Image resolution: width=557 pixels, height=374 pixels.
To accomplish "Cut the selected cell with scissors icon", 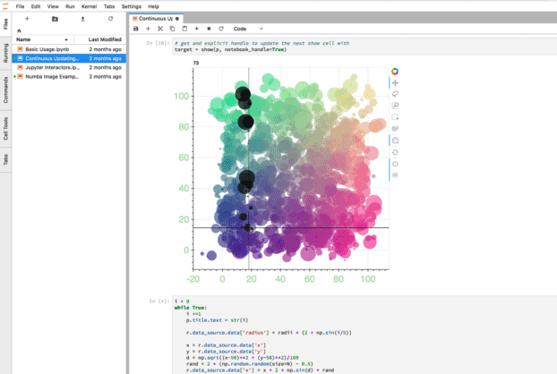I will point(160,29).
